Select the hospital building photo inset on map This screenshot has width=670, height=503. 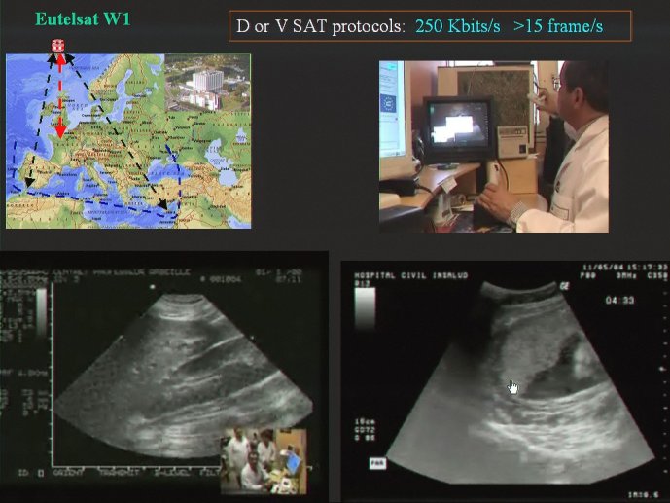(x=208, y=82)
